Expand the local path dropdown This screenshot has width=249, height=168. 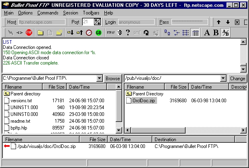click(100, 78)
